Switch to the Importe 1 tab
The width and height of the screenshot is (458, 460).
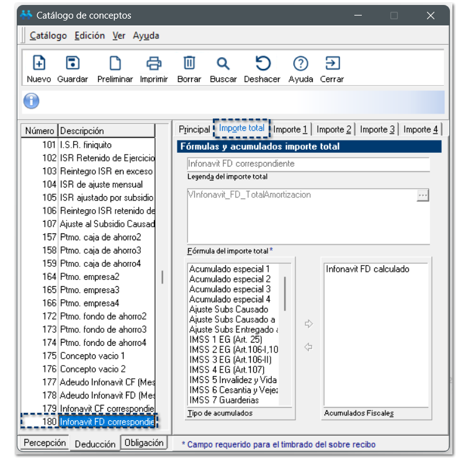tap(290, 129)
